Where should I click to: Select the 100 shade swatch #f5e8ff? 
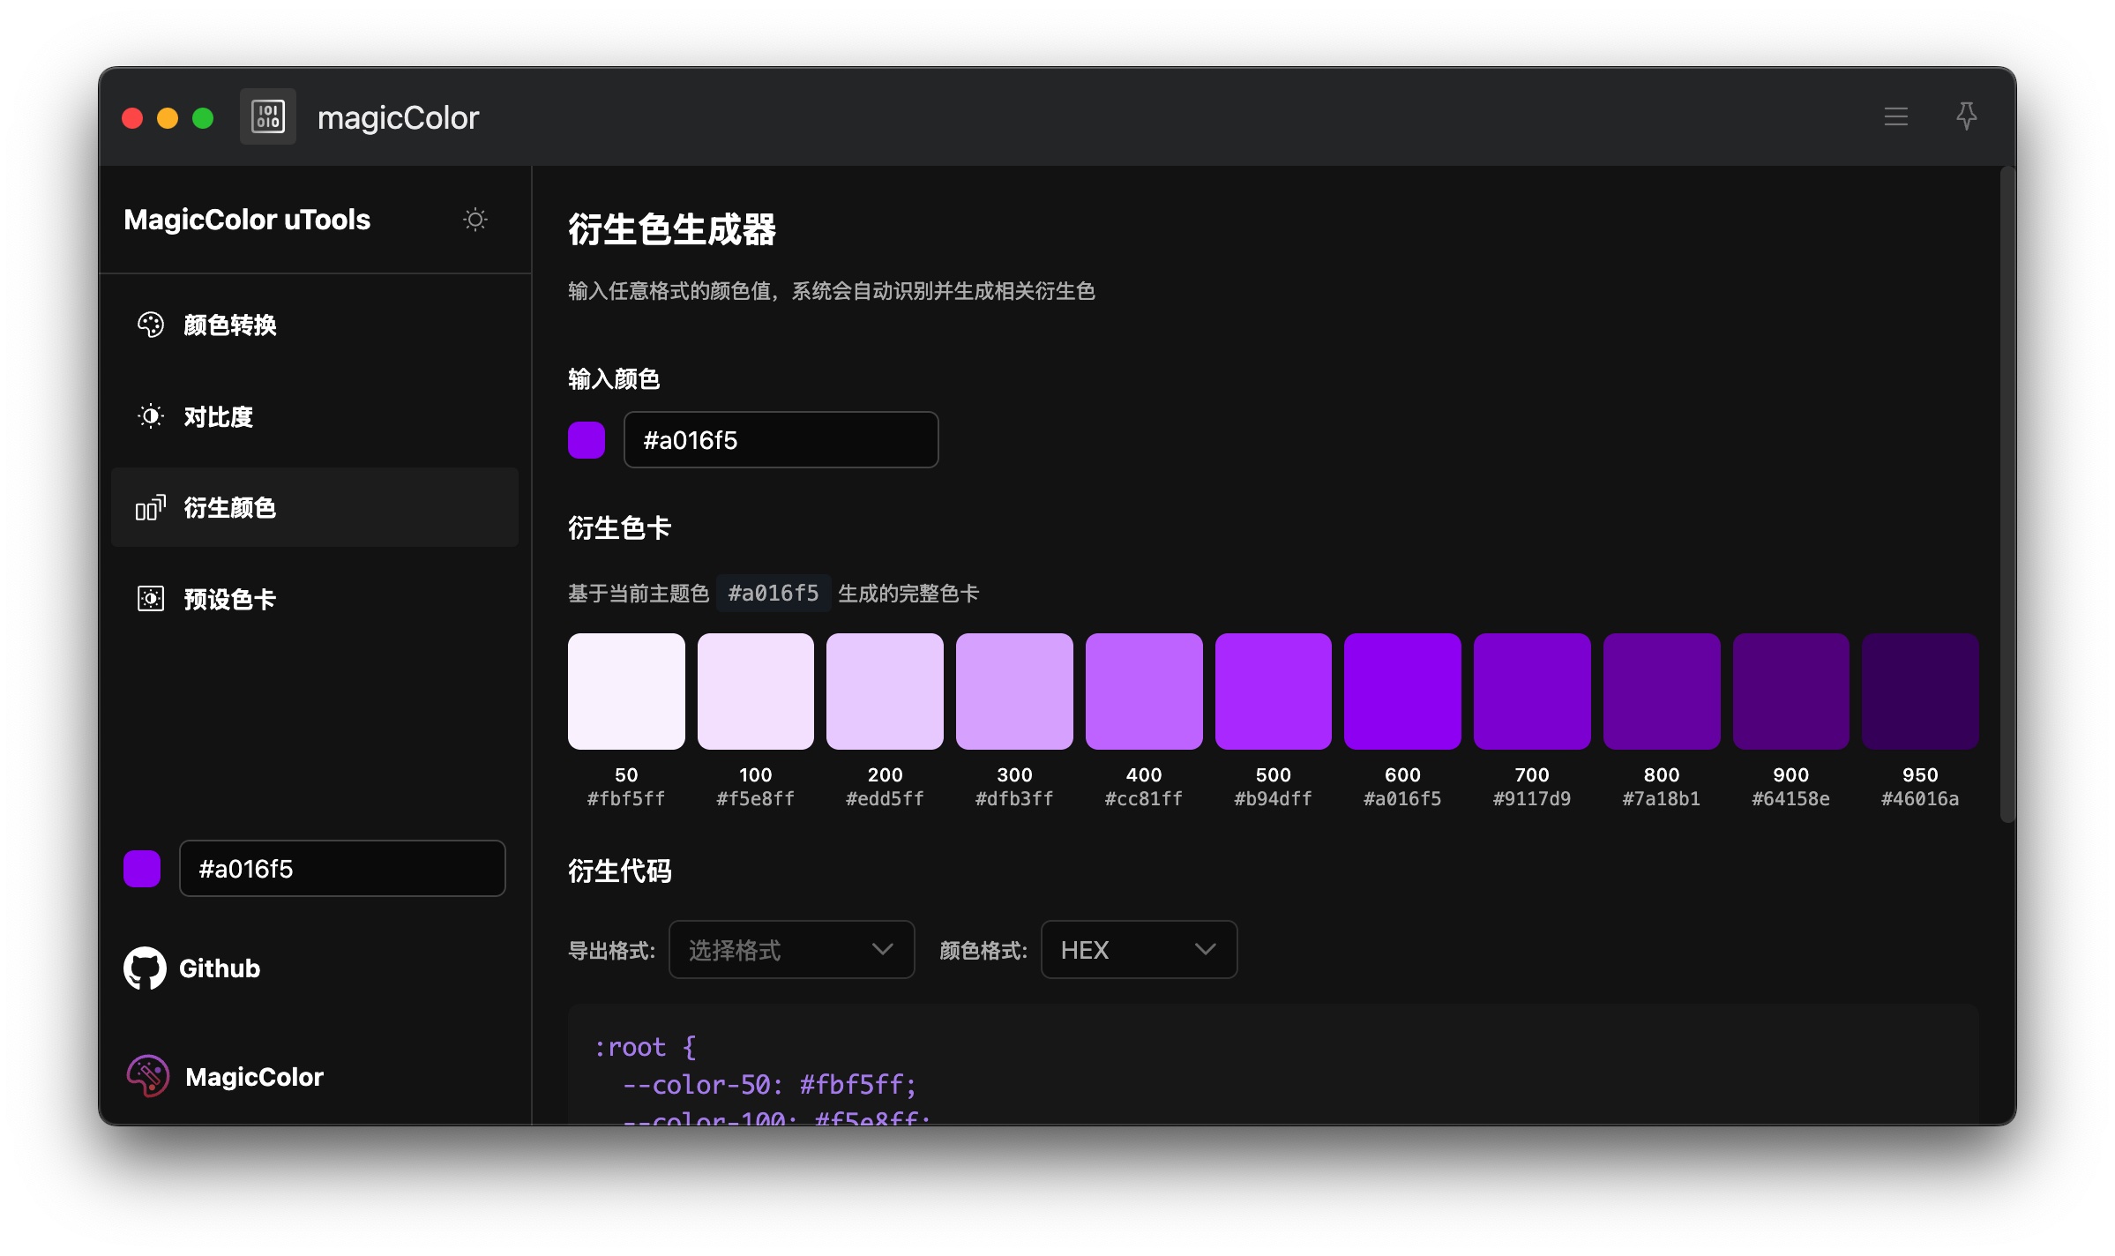pos(756,692)
